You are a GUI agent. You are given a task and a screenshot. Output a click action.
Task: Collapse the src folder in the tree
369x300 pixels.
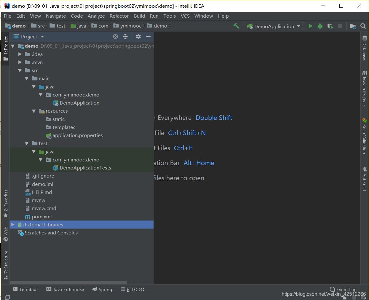click(20, 70)
